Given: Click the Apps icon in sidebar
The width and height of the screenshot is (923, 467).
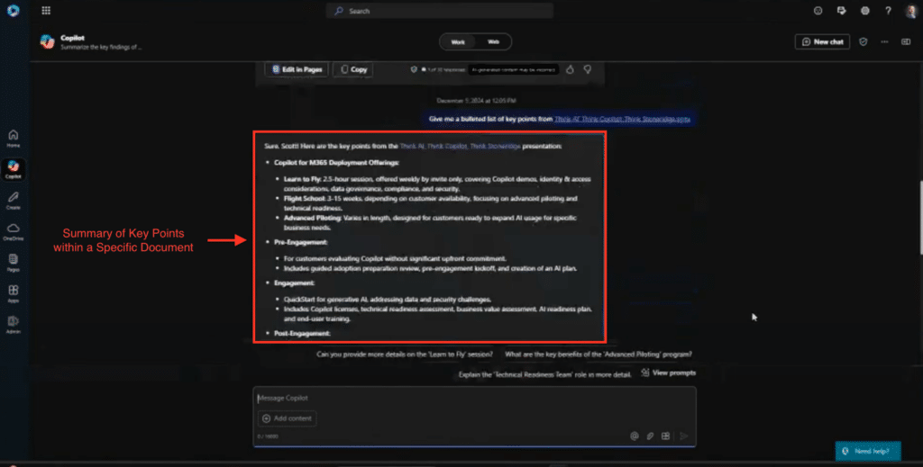Looking at the screenshot, I should [x=14, y=293].
